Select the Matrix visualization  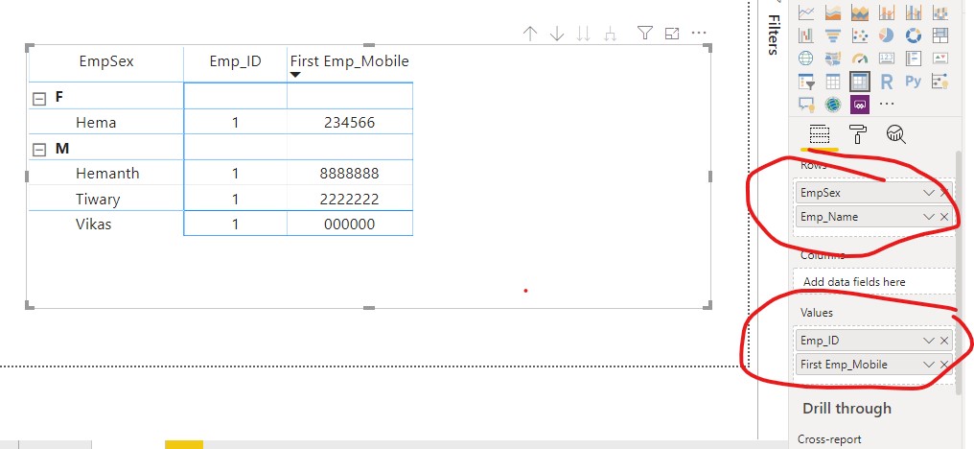pos(860,82)
